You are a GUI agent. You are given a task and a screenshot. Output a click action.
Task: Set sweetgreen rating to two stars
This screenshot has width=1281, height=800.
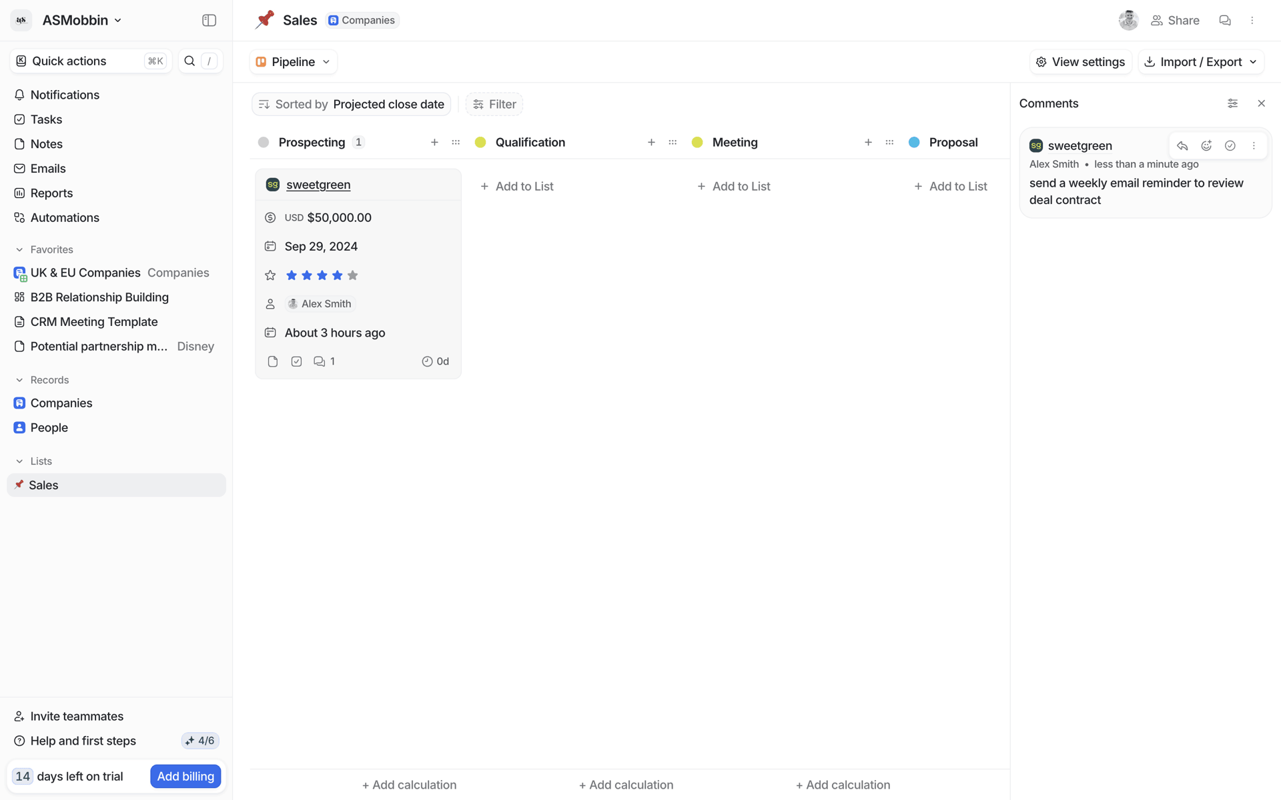tap(307, 275)
